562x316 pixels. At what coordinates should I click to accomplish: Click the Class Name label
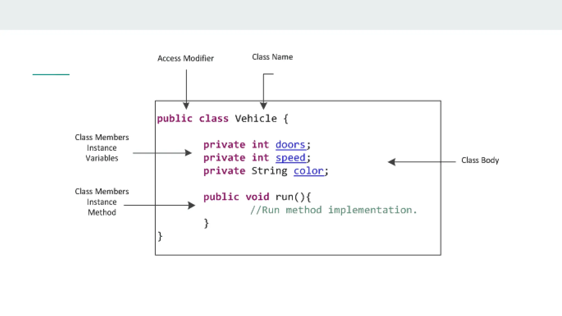click(x=272, y=57)
